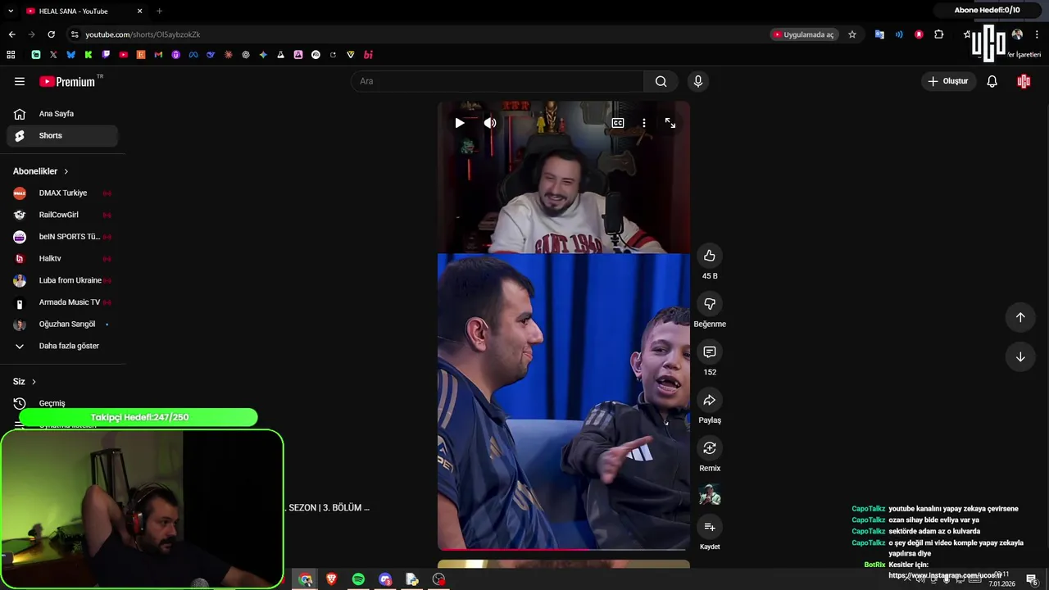
Task: Open the X (Twitter) bookmark
Action: click(53, 55)
